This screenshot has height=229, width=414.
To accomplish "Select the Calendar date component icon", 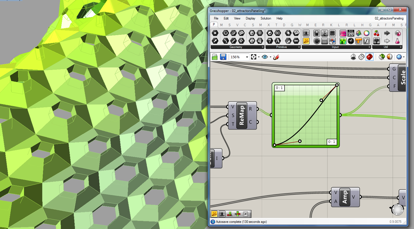I will tap(351, 33).
